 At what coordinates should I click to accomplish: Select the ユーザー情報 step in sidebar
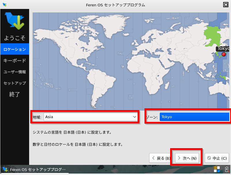click(15, 72)
